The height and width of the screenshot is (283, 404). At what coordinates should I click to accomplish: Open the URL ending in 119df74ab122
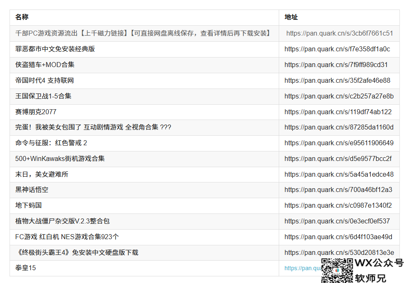coord(338,112)
